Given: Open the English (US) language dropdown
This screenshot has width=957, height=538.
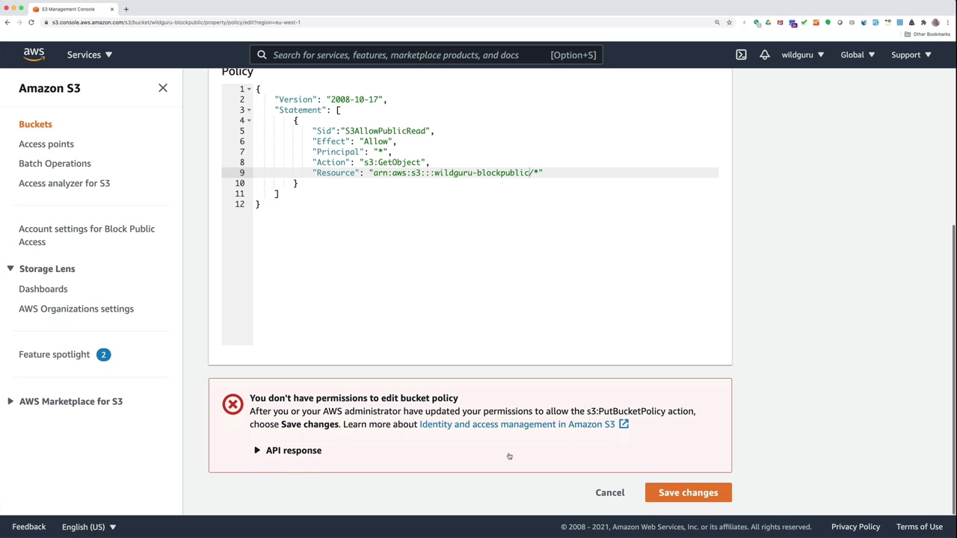Looking at the screenshot, I should click(89, 527).
